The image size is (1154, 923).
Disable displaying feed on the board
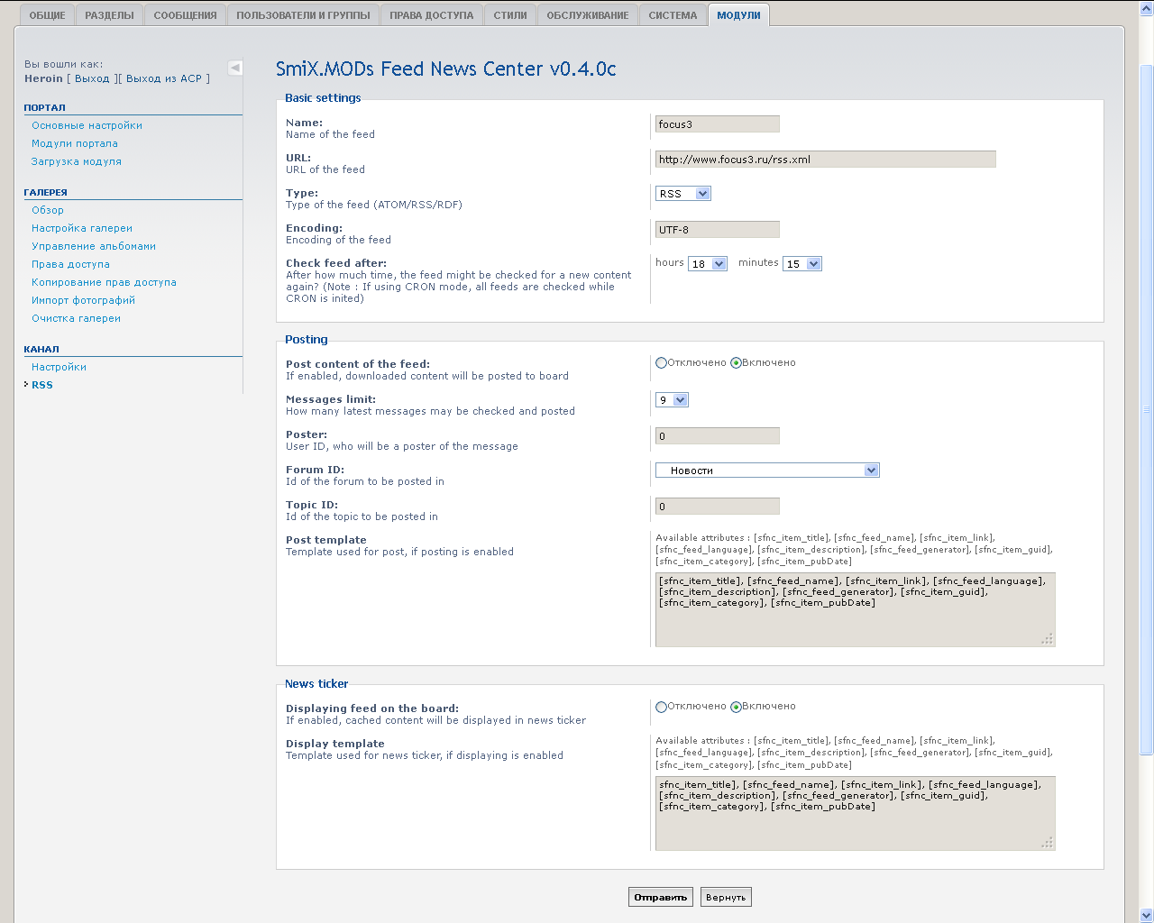(x=662, y=707)
